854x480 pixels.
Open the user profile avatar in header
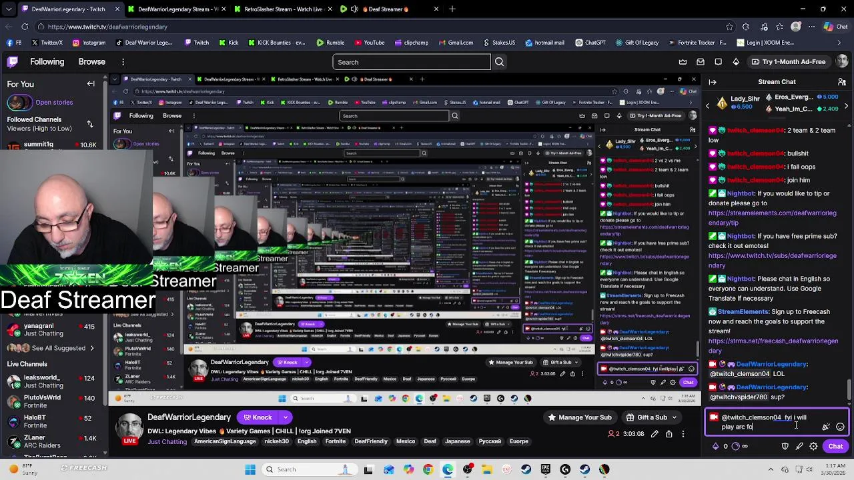tap(842, 62)
